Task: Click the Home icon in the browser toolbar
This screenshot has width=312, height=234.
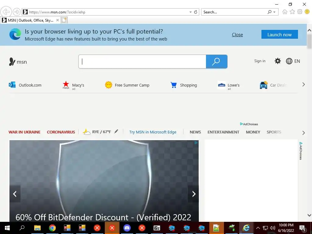Action: pos(285,12)
